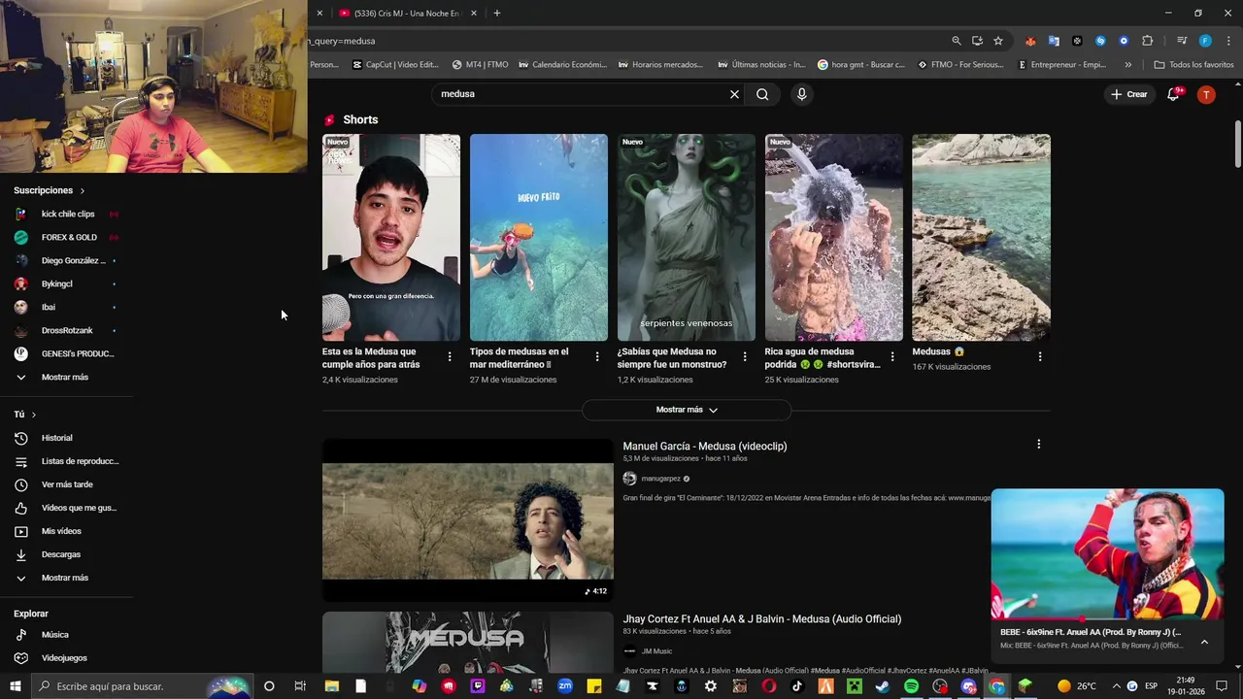
Task: Seek on the miniplayer red progress bar
Action: pyautogui.click(x=1107, y=618)
